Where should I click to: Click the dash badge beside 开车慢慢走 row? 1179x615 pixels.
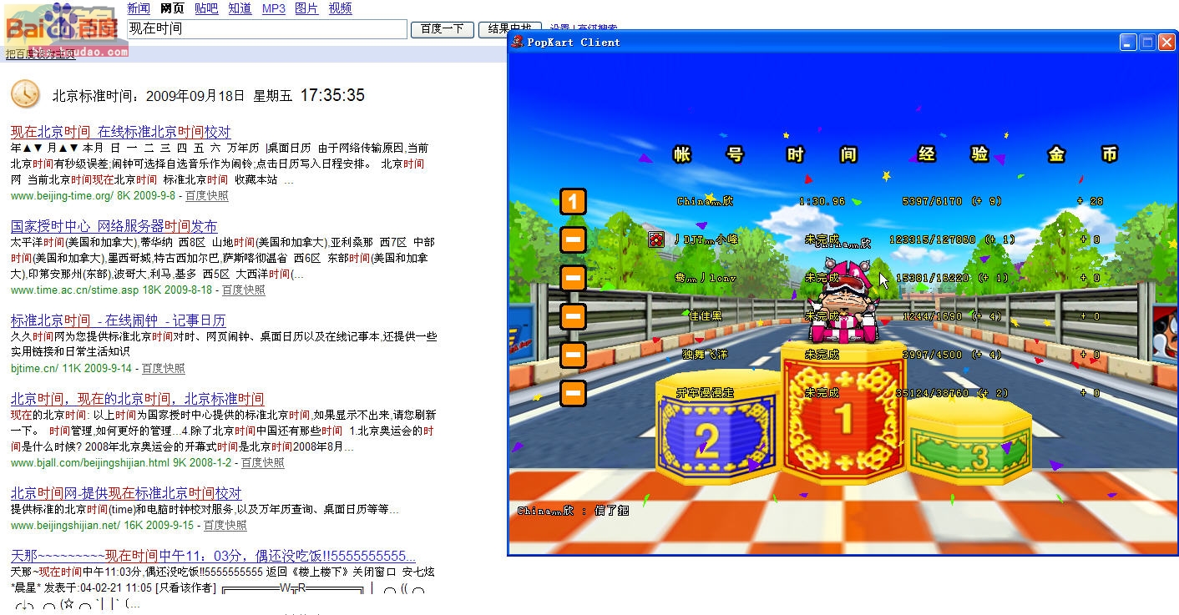[573, 393]
